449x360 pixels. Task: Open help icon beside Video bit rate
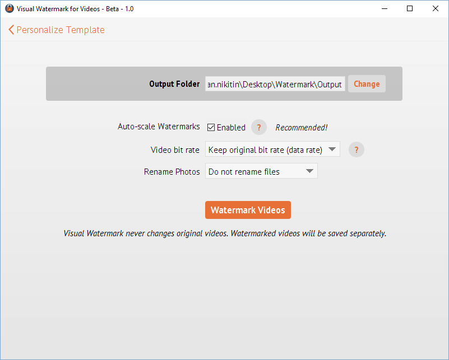(x=357, y=149)
